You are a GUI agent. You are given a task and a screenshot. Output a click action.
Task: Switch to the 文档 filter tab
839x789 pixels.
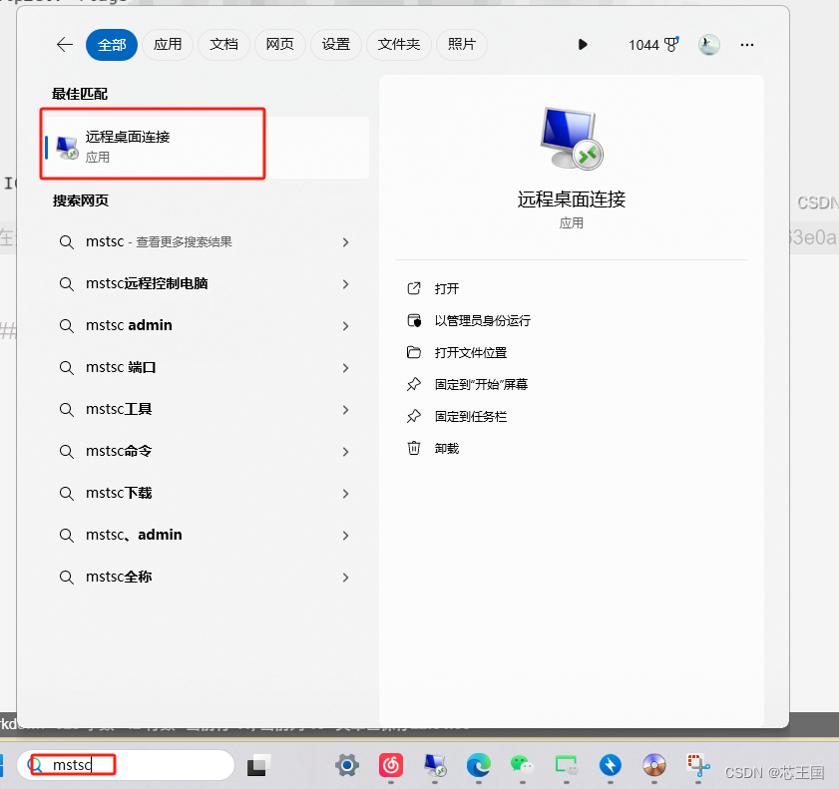tap(223, 45)
